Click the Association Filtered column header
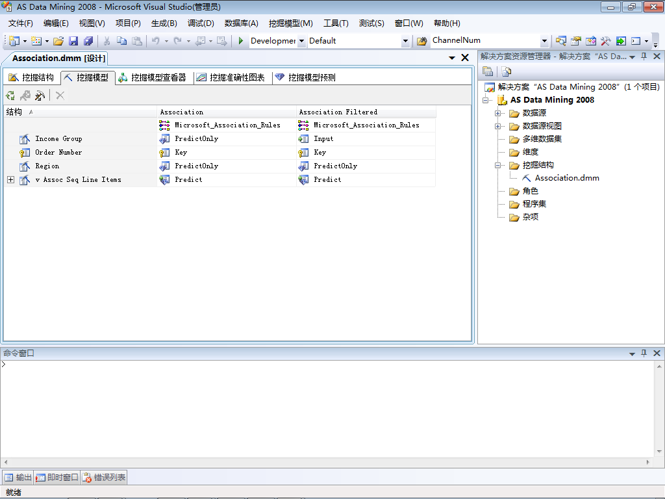665x499 pixels. 366,112
